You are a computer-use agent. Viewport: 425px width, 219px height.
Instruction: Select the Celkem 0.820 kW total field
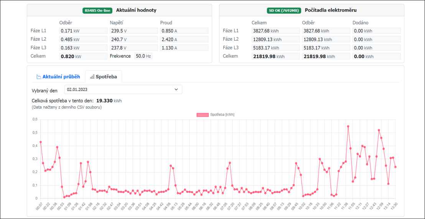(83, 56)
